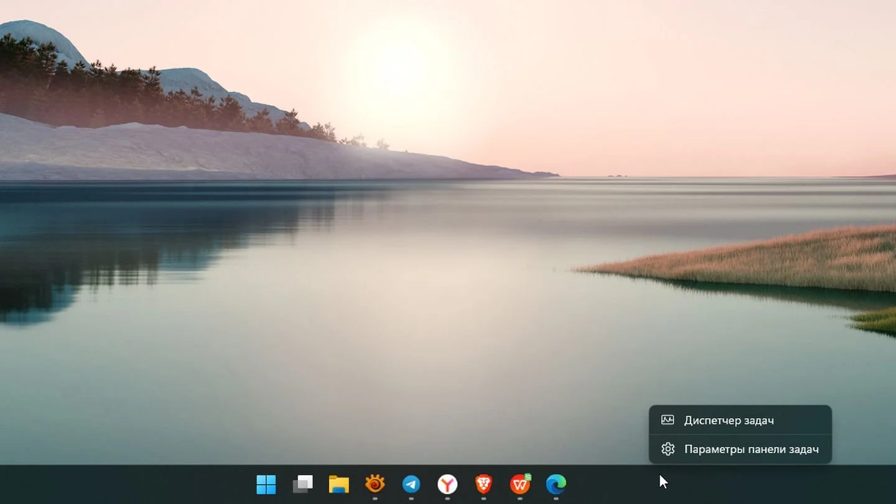896x504 pixels.
Task: Click the green badge on the WPS Office icon
Action: [x=528, y=477]
